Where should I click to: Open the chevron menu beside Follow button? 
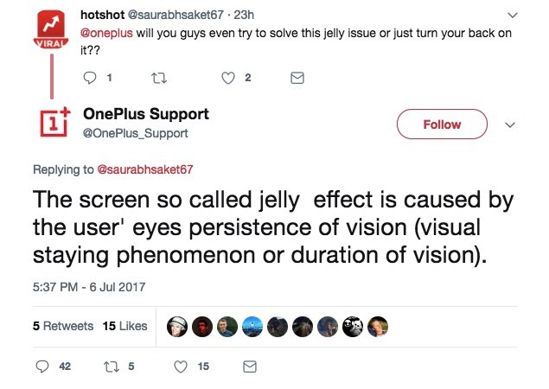510,125
